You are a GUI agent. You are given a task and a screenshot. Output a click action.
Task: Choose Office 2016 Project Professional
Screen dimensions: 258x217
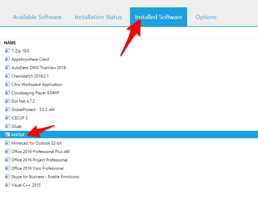point(39,160)
